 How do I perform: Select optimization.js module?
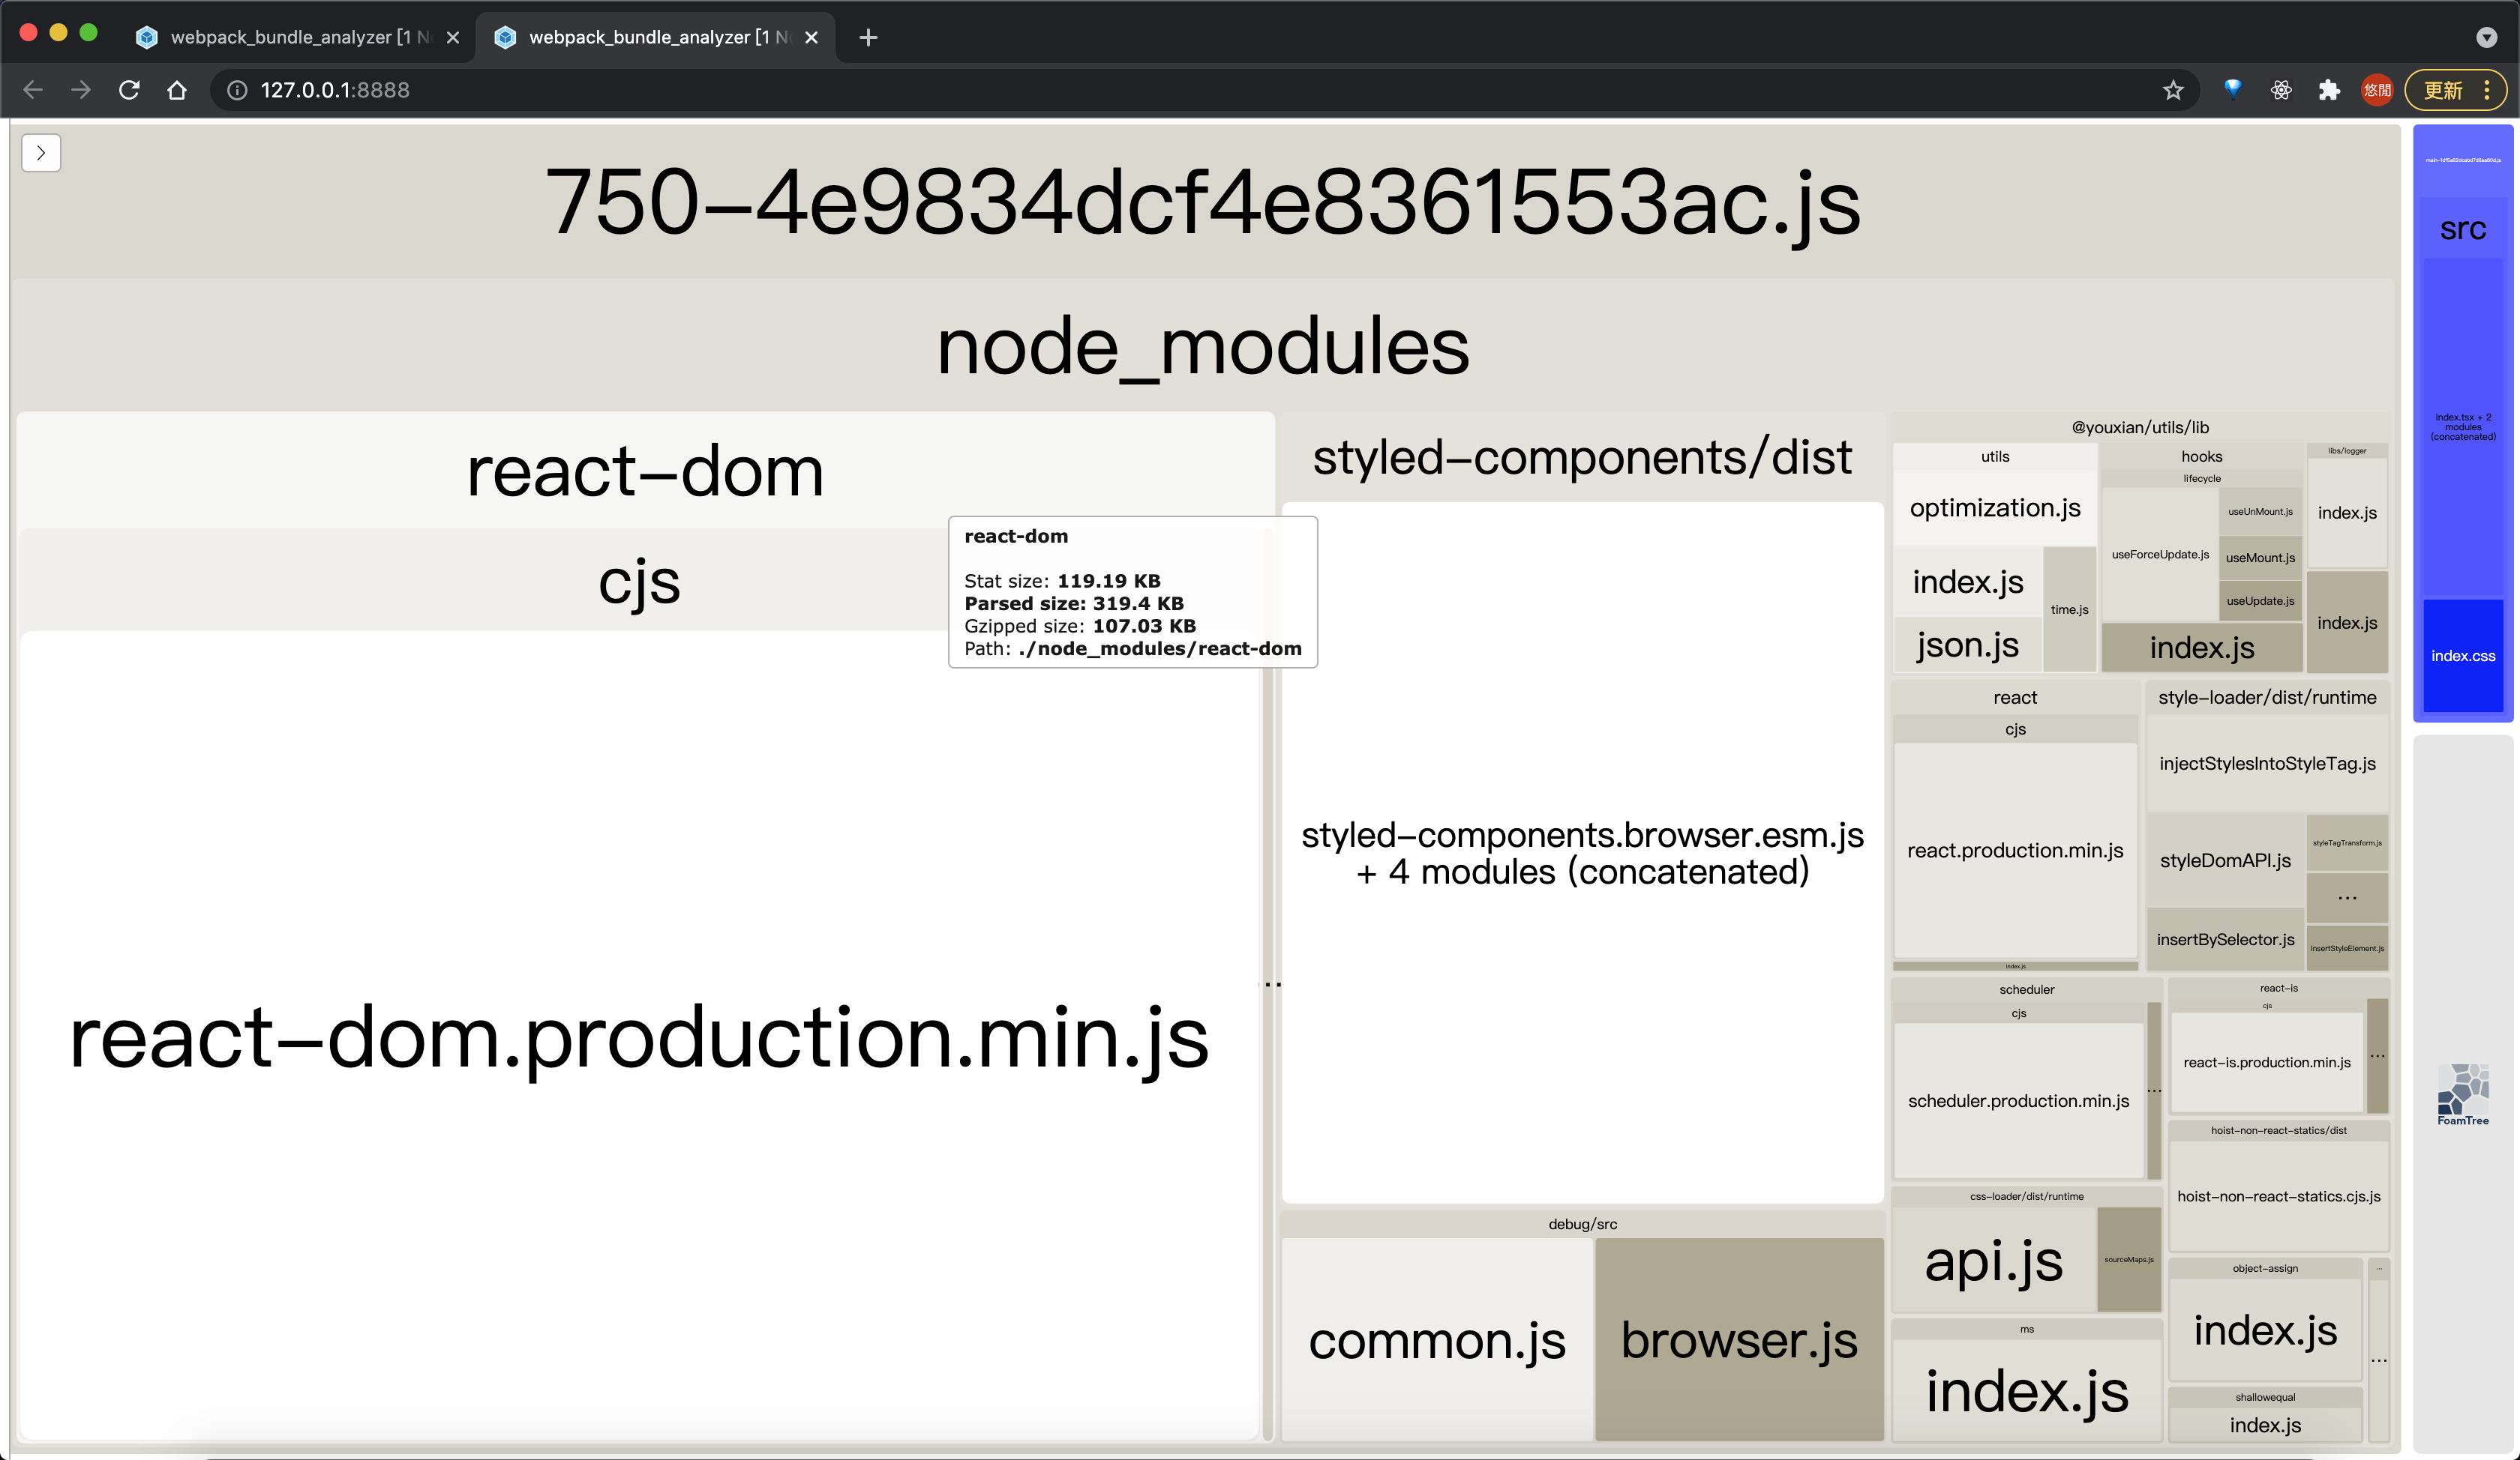[1995, 507]
